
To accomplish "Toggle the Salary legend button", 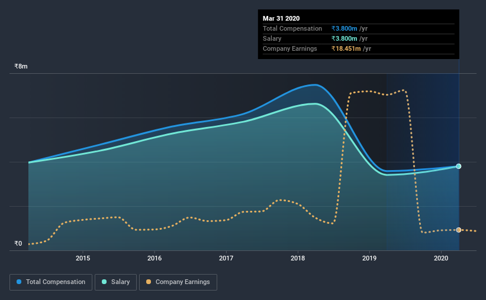I will click(x=115, y=282).
